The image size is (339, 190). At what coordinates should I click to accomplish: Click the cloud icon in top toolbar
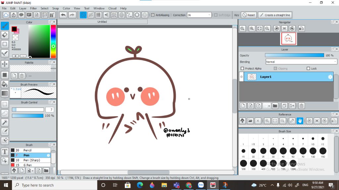coord(6,15)
